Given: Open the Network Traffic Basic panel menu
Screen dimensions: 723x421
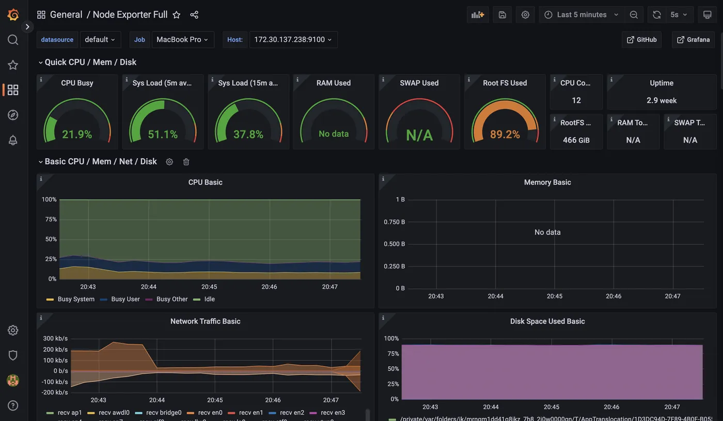Looking at the screenshot, I should pos(206,321).
